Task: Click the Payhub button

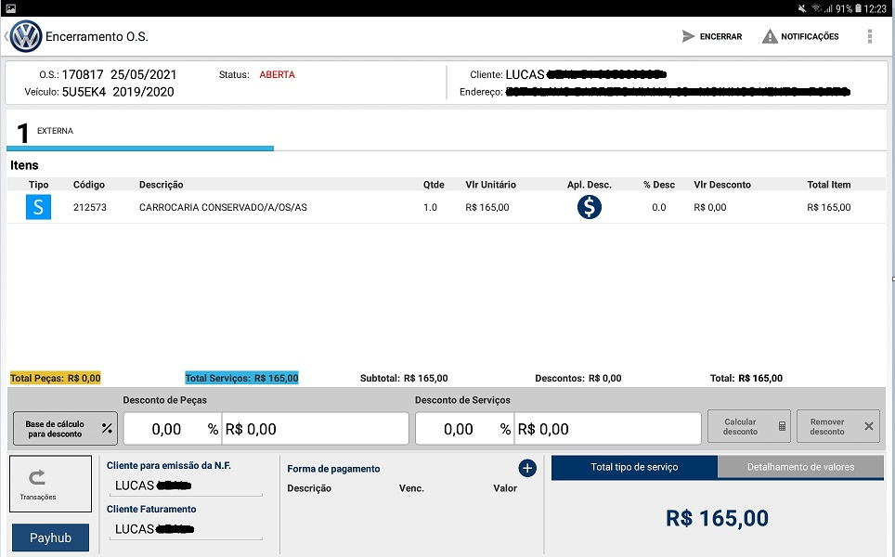Action: coord(51,538)
